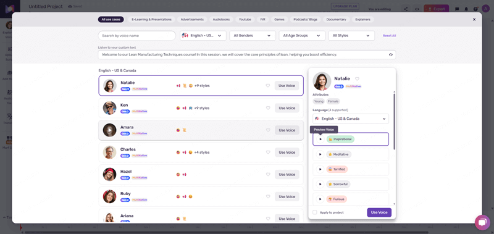Screen dimensions: 494x234
Task: Click the +4 styles label in Charles row
Action: coord(202,152)
